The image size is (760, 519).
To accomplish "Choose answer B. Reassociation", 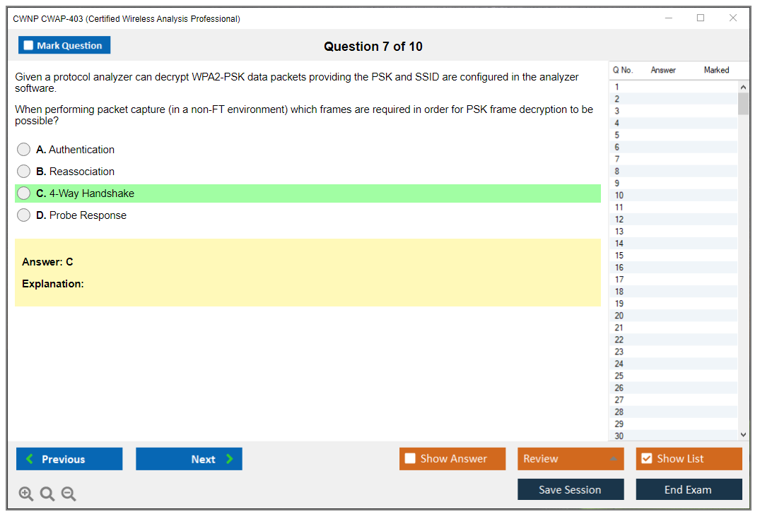I will (x=24, y=172).
